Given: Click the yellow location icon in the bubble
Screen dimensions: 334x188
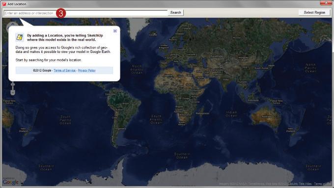Looking at the screenshot, I should (20, 37).
